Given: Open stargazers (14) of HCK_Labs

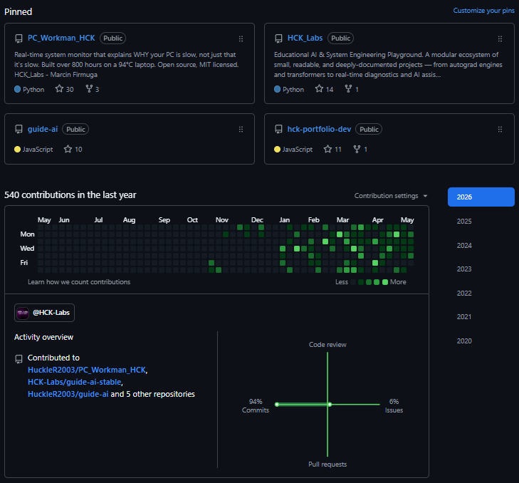Looking at the screenshot, I should pyautogui.click(x=325, y=89).
